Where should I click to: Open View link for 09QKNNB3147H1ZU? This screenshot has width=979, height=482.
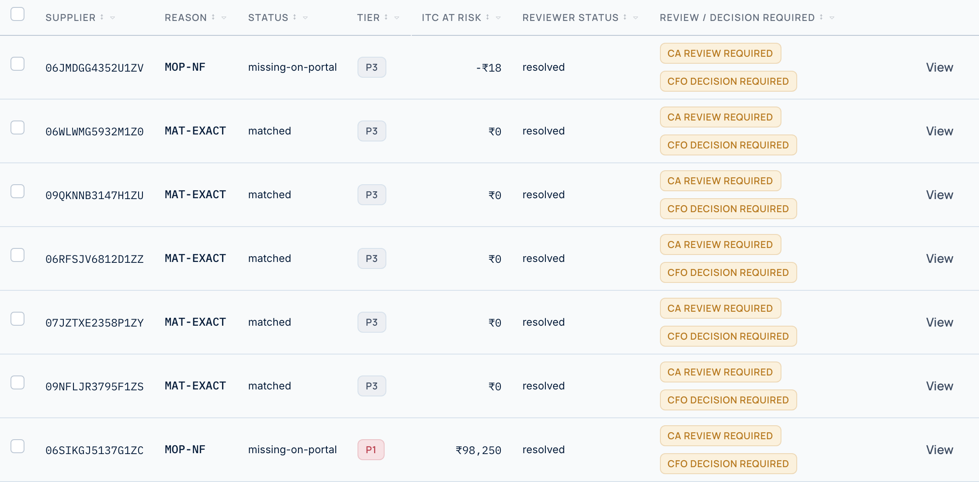[939, 195]
